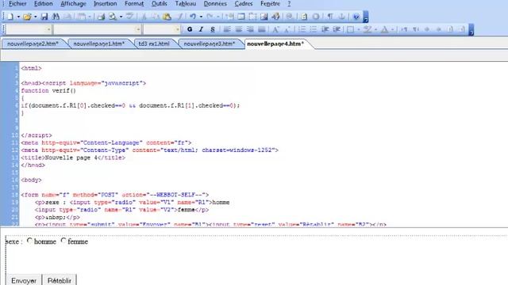This screenshot has height=285, width=508.
Task: Click the Envoyer submit button
Action: click(24, 280)
